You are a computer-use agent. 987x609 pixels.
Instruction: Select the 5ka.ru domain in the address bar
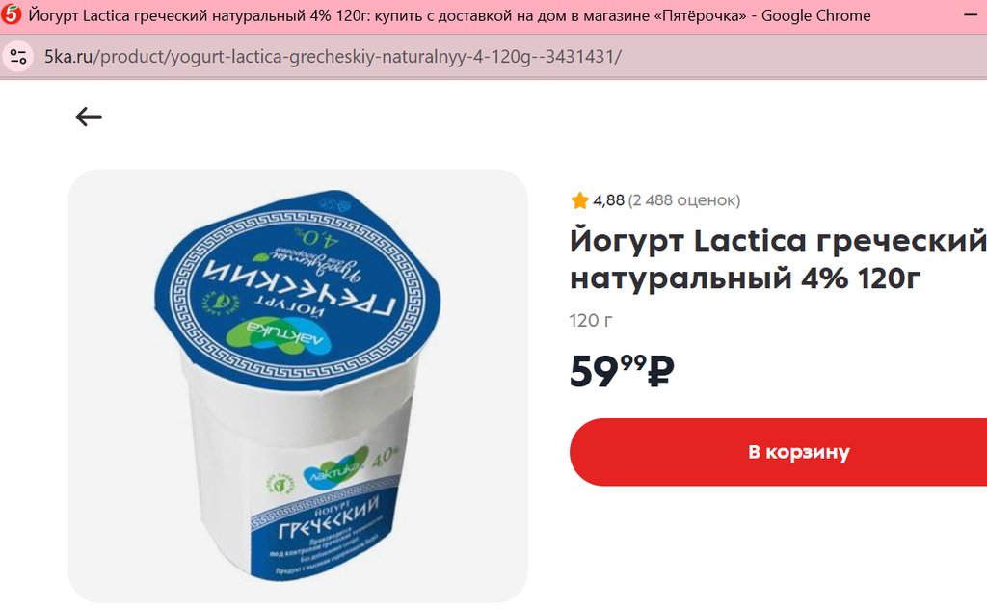pos(68,57)
